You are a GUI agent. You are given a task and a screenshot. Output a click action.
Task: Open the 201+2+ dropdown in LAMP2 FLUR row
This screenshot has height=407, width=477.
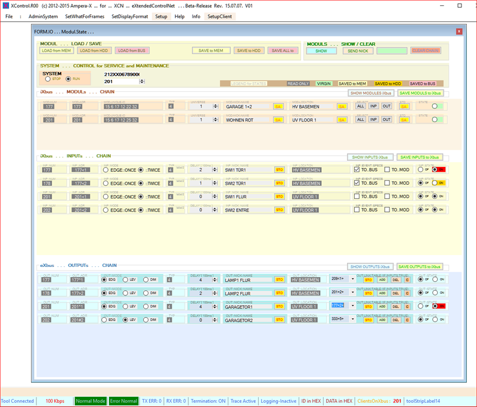[x=352, y=293]
